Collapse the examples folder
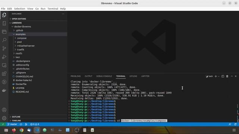This screenshot has width=239, height=134. click(21, 34)
